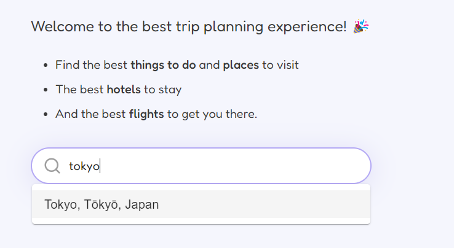Image resolution: width=454 pixels, height=248 pixels.
Task: Click the bold flights word
Action: coord(146,114)
